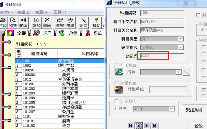207x129 pixels.
Task: Click the Output (输出) toolbar icon
Action: [x=23, y=23]
